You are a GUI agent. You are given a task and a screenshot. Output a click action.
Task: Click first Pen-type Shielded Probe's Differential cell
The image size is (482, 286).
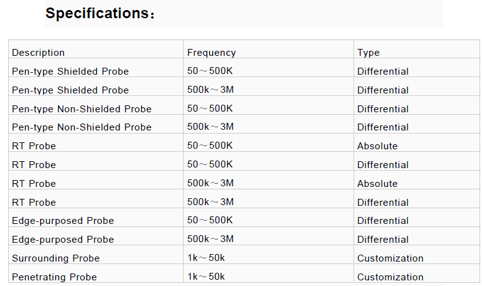(383, 71)
